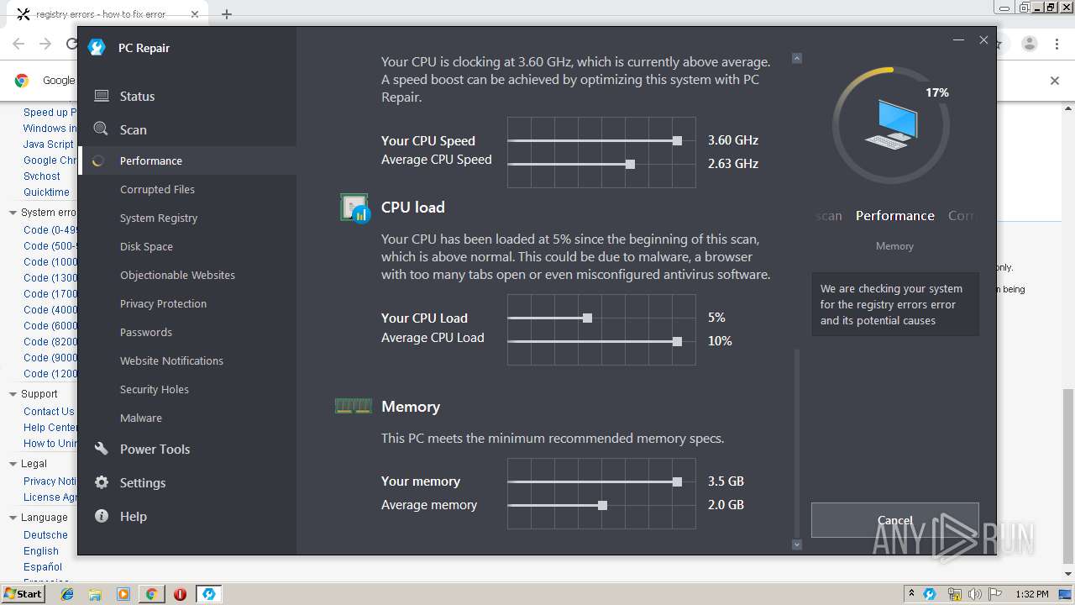Click the 3.60 GHz CPU speed value
1075x605 pixels.
(732, 140)
